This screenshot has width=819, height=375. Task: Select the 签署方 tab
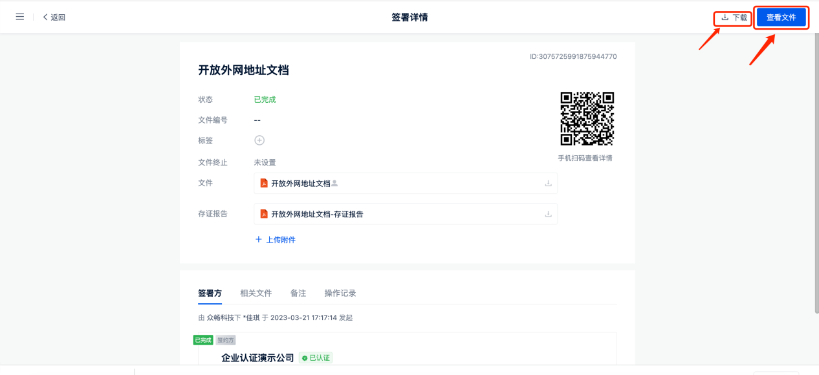click(x=210, y=294)
